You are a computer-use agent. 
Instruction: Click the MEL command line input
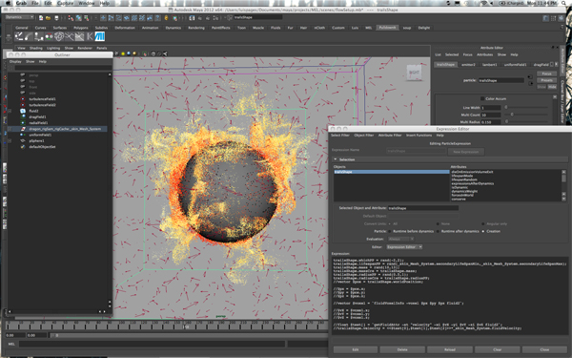[152, 344]
